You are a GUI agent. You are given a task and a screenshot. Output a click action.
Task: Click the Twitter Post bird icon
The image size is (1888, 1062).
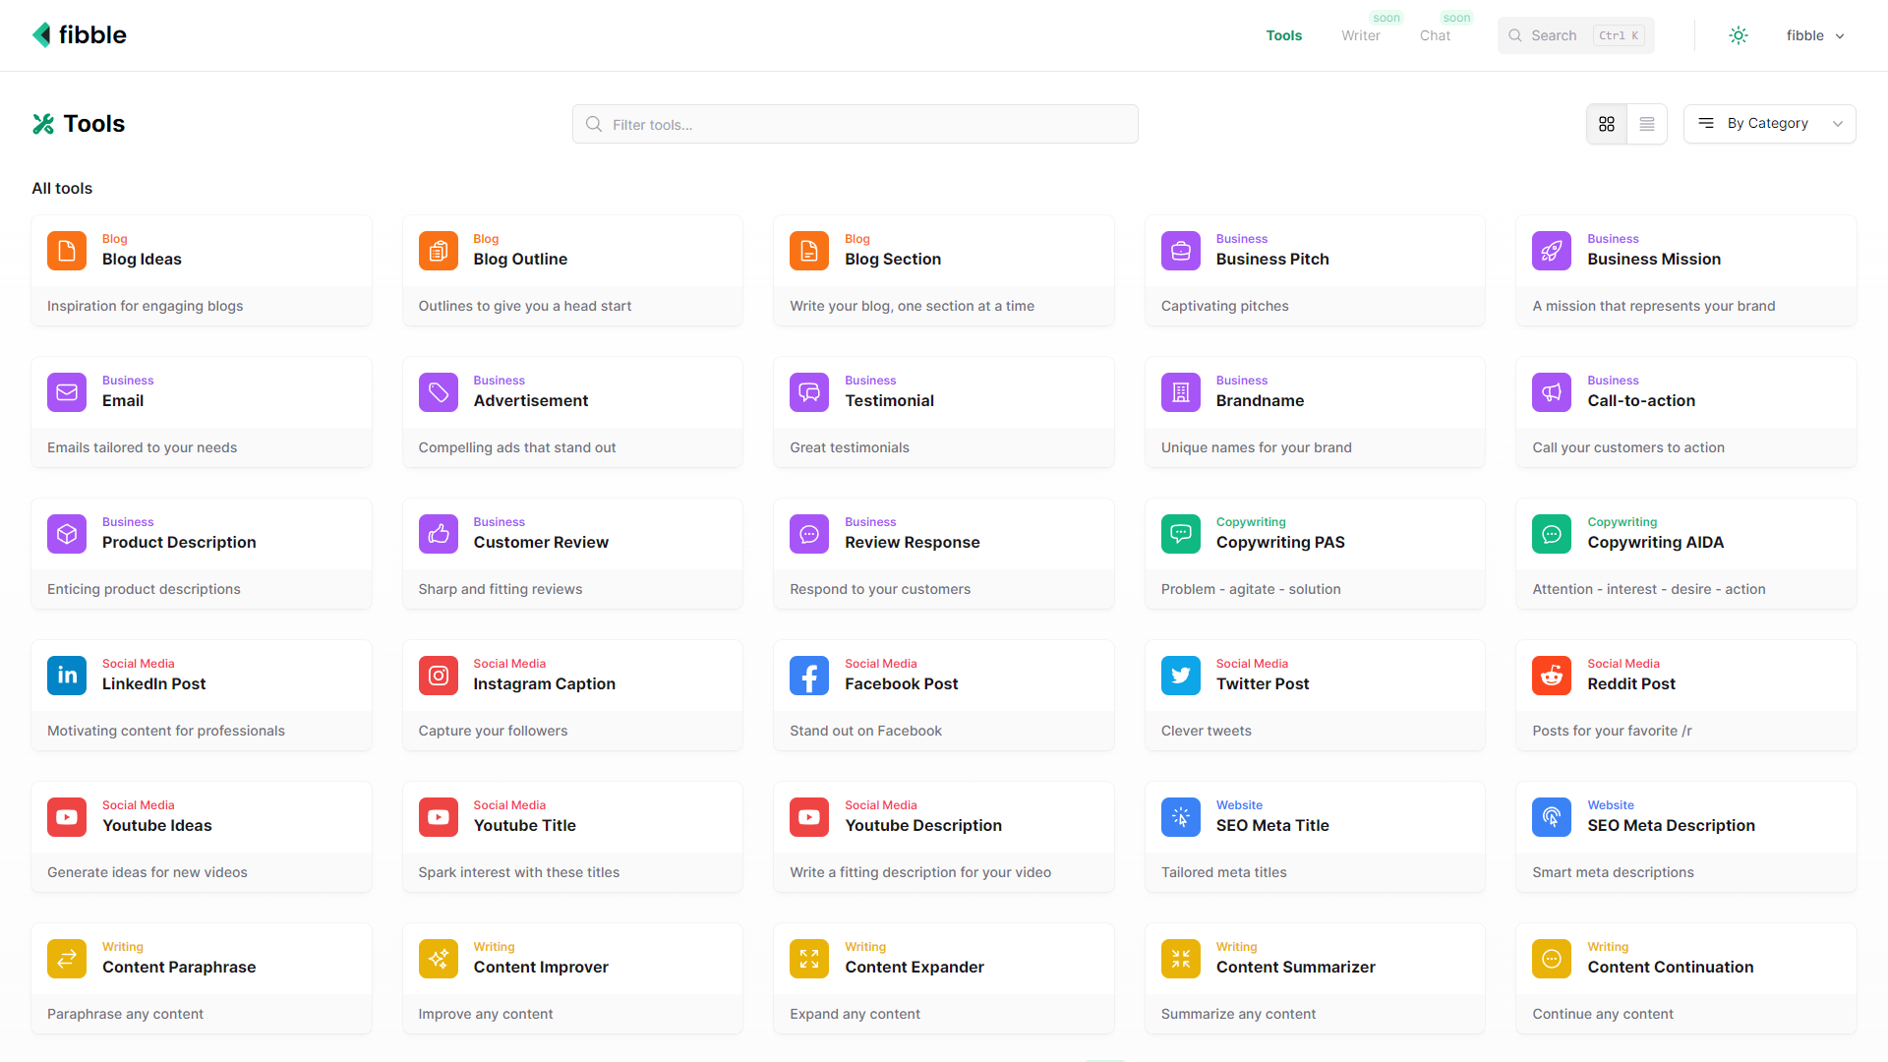pos(1181,676)
